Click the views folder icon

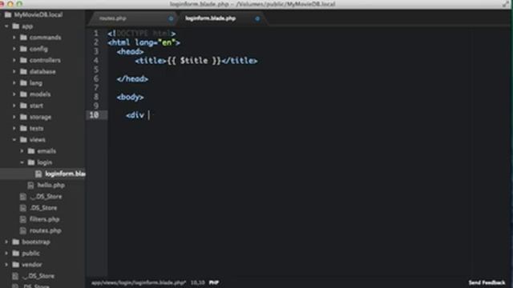click(23, 140)
